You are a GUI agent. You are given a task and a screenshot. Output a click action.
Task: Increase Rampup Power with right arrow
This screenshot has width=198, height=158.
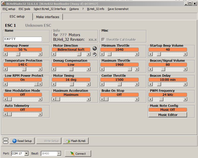pyautogui.click(x=40, y=54)
